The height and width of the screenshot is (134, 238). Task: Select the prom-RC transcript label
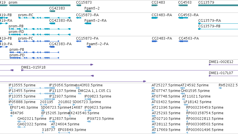click(26, 15)
